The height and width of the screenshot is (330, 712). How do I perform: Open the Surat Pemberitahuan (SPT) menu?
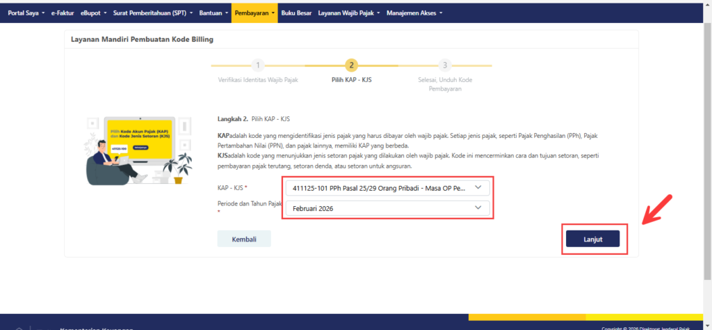(x=153, y=13)
